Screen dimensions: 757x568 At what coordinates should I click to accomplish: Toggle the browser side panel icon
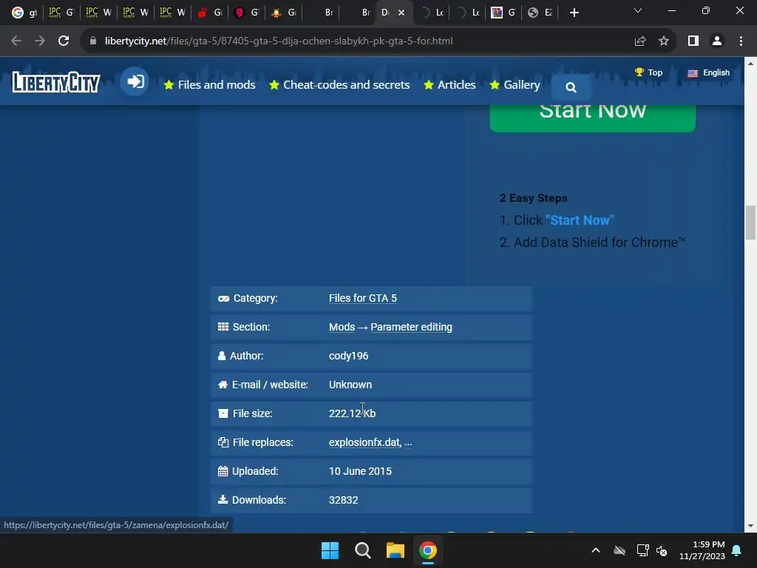coord(693,41)
